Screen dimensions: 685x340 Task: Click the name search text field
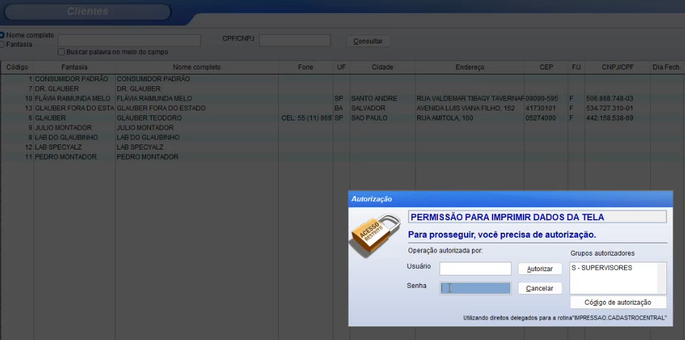click(x=129, y=40)
